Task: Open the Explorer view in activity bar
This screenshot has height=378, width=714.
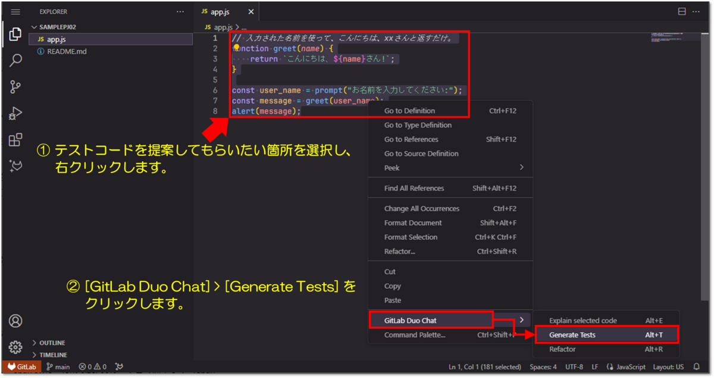Action: point(15,34)
